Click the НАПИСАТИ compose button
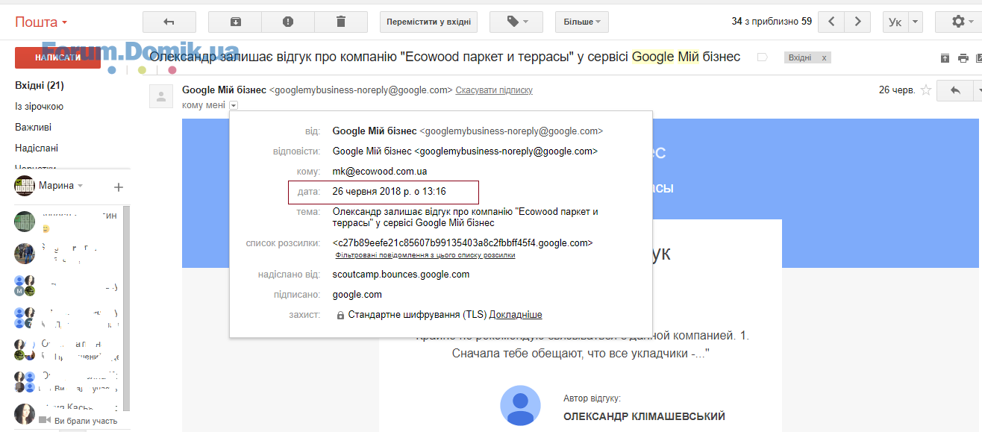The image size is (982, 432). point(57,57)
